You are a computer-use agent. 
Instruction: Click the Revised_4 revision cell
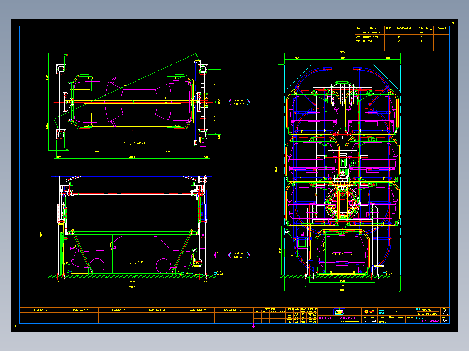click(x=157, y=310)
